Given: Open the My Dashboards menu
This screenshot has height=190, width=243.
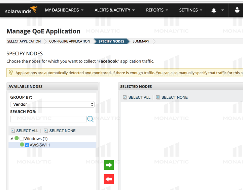Looking at the screenshot, I should tap(64, 10).
